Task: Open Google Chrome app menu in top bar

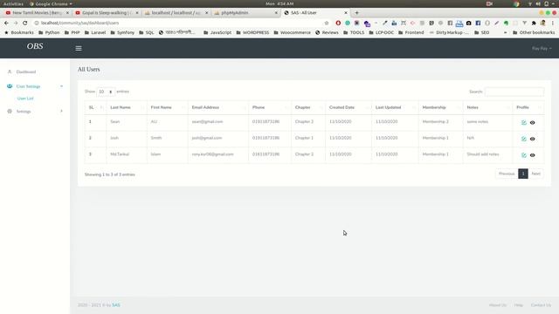Action: tap(51, 3)
